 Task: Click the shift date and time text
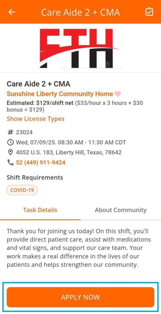tap(71, 142)
